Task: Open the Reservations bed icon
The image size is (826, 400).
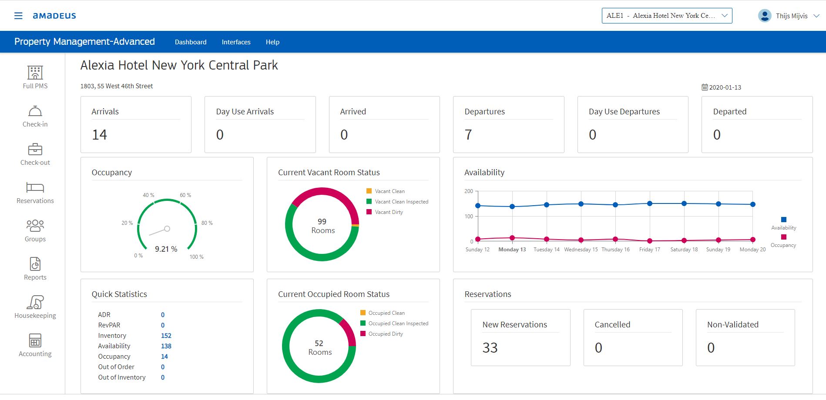Action: pyautogui.click(x=35, y=187)
